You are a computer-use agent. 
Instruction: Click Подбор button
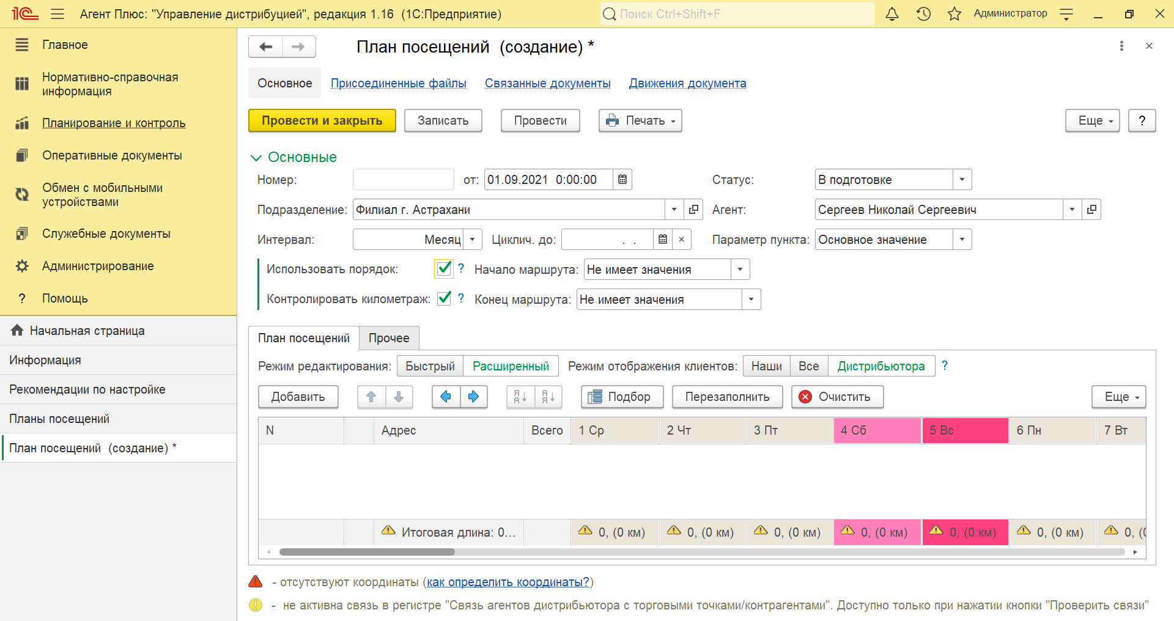click(623, 397)
